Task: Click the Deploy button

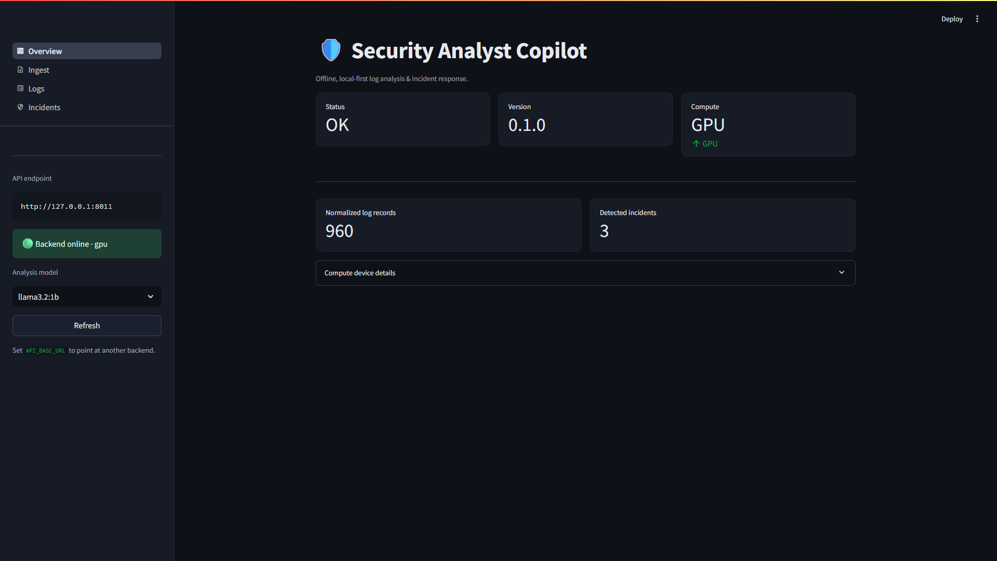Action: [x=952, y=19]
